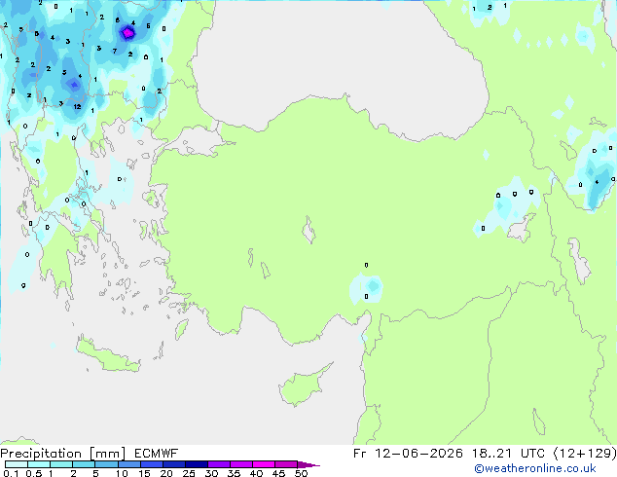The image size is (617, 477).
Task: Click the 'ECMWF' model label
Action: point(157,454)
